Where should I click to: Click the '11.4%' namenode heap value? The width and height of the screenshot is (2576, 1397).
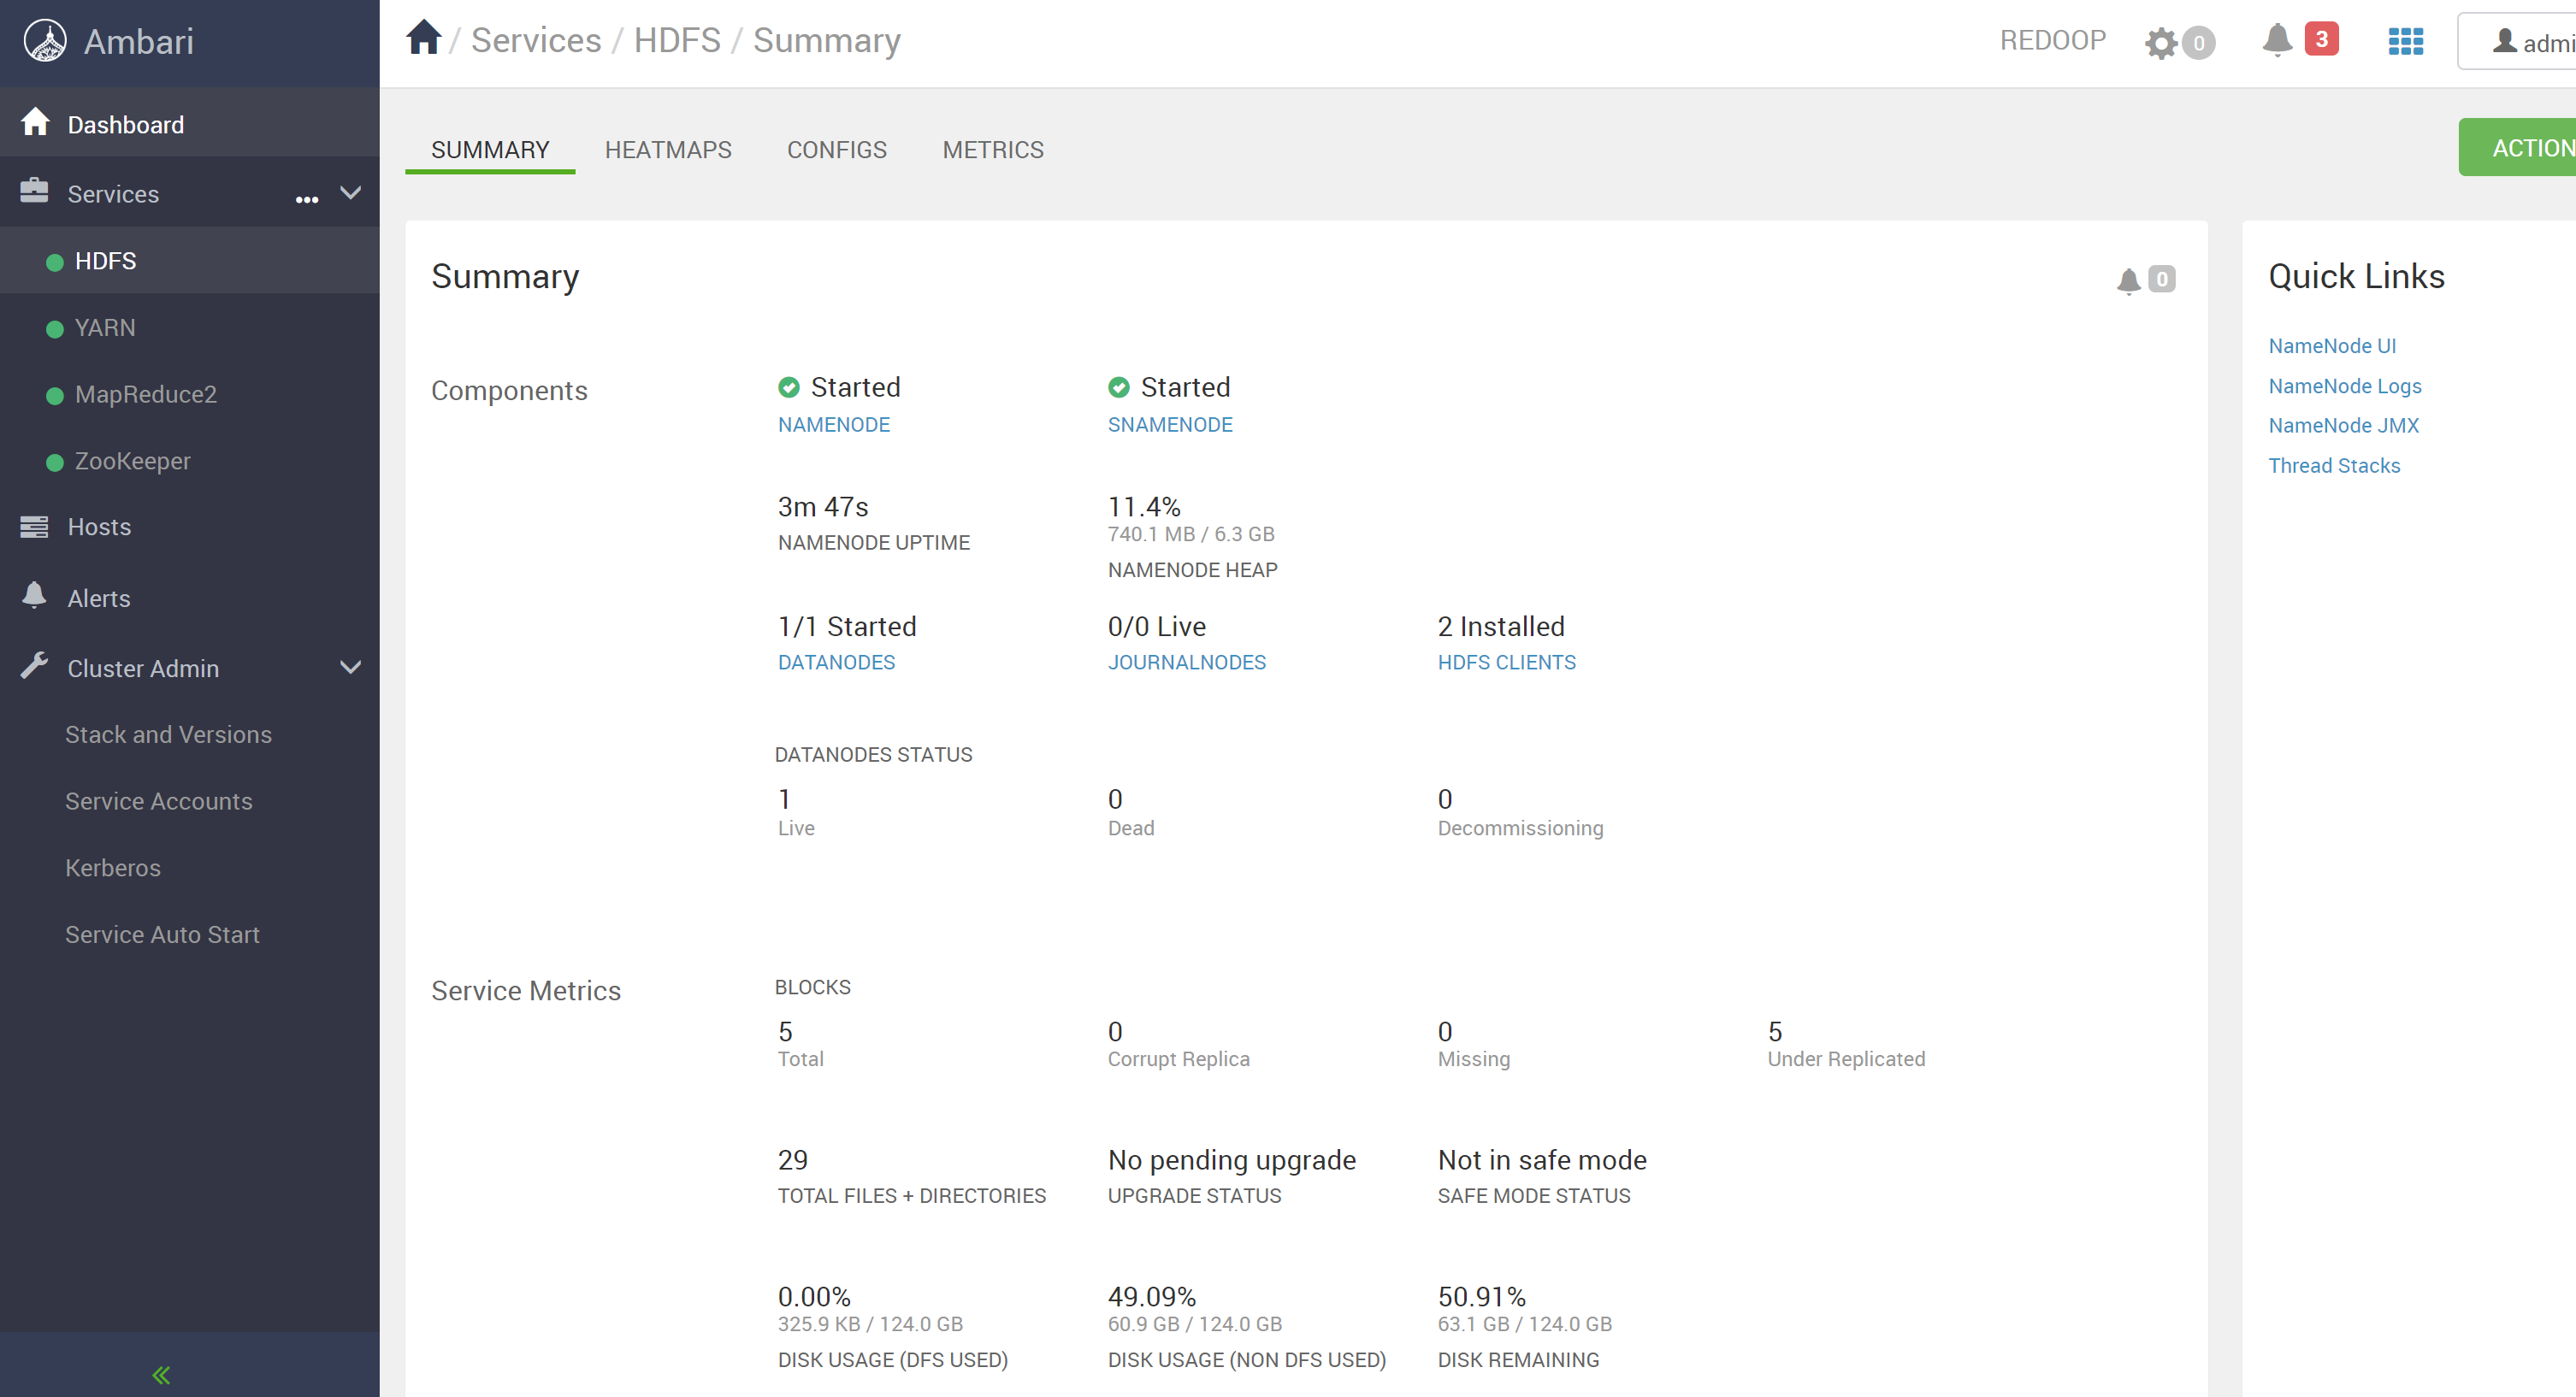coord(1144,507)
